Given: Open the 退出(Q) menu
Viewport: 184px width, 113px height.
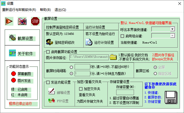Looking at the screenshot, I should pyautogui.click(x=60, y=10).
